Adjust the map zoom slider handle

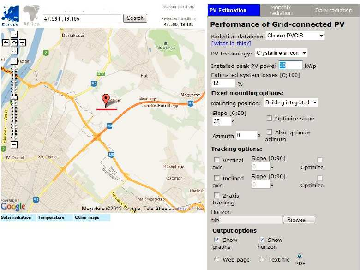14,98
